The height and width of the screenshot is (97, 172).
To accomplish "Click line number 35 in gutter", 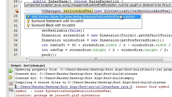I will pyautogui.click(x=16, y=45).
